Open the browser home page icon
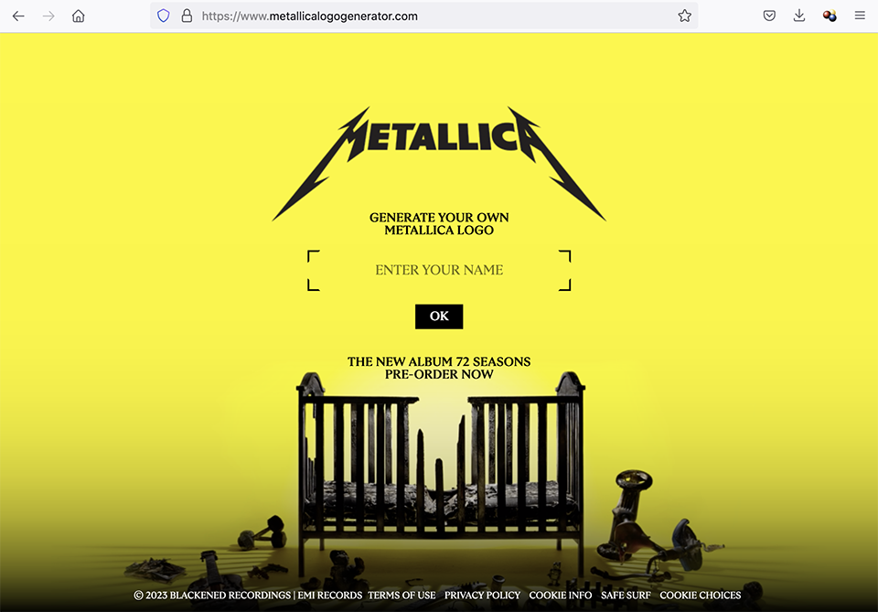 [79, 16]
